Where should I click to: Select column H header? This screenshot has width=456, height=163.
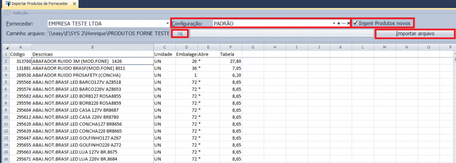tap(274, 47)
